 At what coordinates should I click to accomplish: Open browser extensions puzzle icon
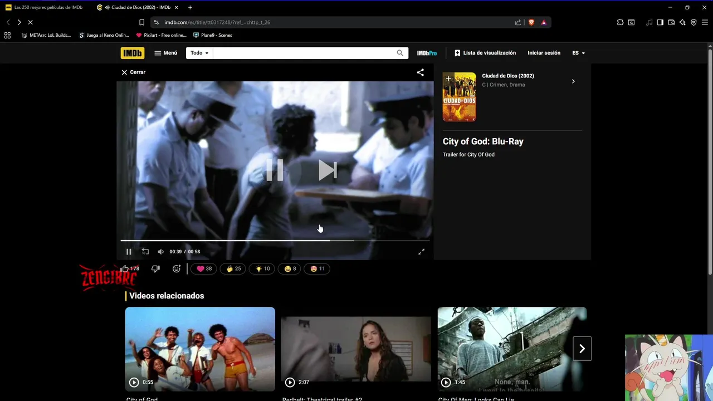point(620,22)
